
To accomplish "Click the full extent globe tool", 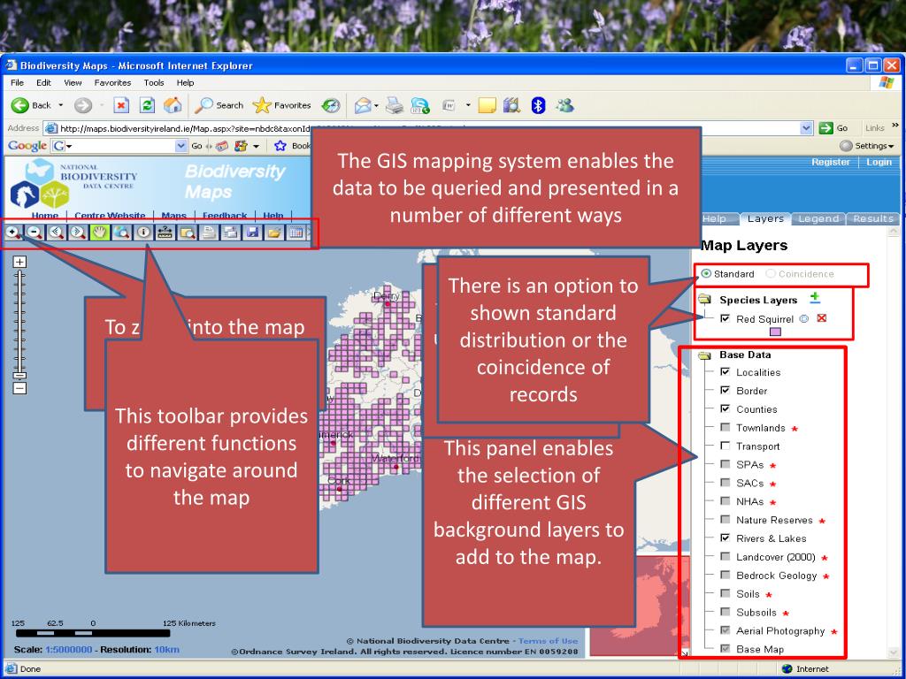I will (x=122, y=233).
